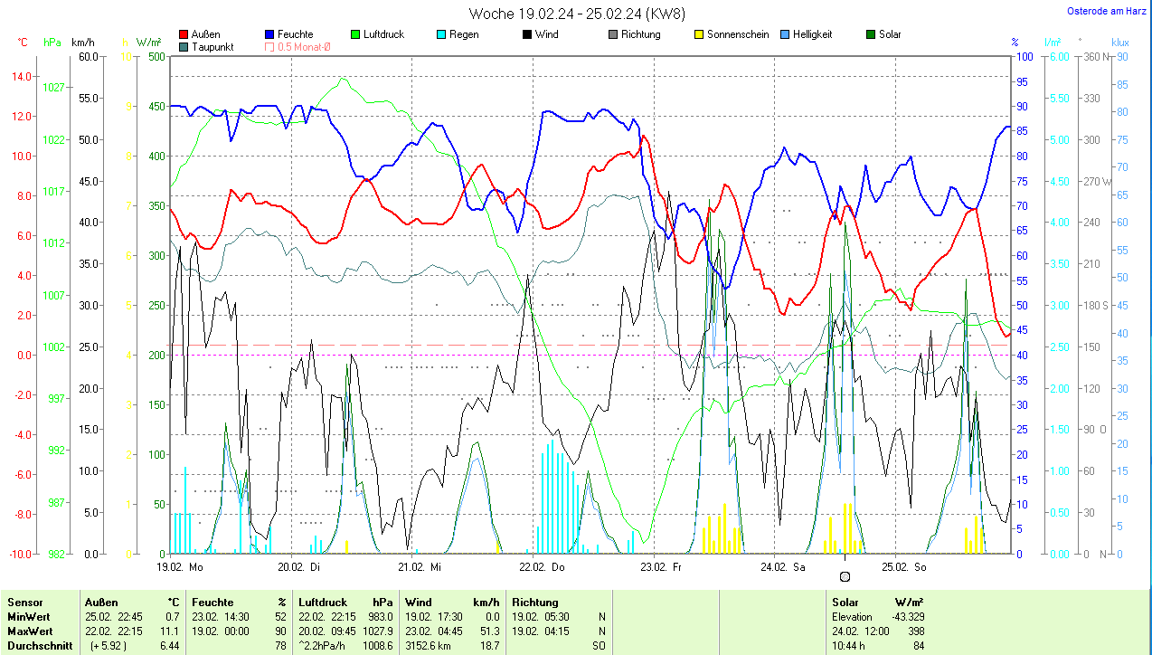The image size is (1152, 655).
Task: Click the red Außen legend swatch
Action: (184, 34)
